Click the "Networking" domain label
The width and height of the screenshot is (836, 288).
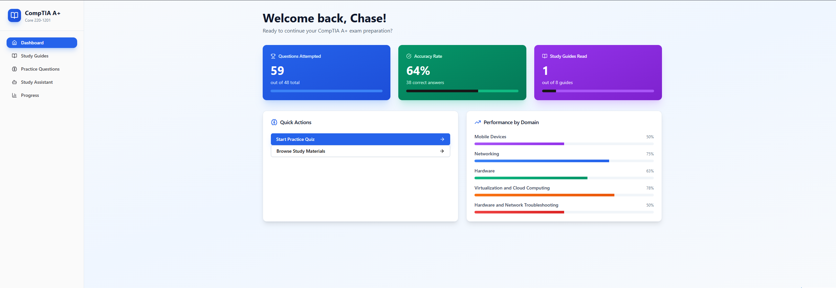(x=487, y=154)
